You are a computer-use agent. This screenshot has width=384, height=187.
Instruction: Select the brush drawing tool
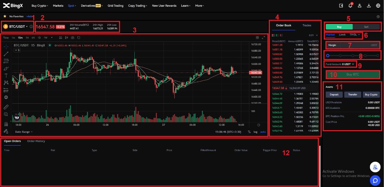pyautogui.click(x=6, y=68)
